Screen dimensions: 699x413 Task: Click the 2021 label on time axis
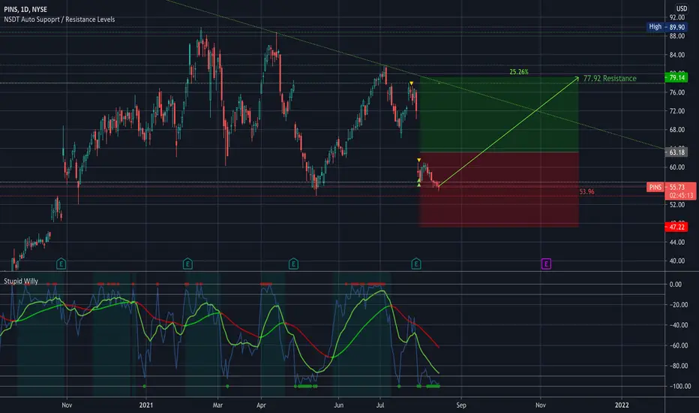click(x=145, y=405)
